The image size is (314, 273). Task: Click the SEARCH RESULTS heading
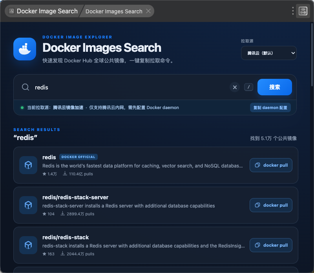37,130
